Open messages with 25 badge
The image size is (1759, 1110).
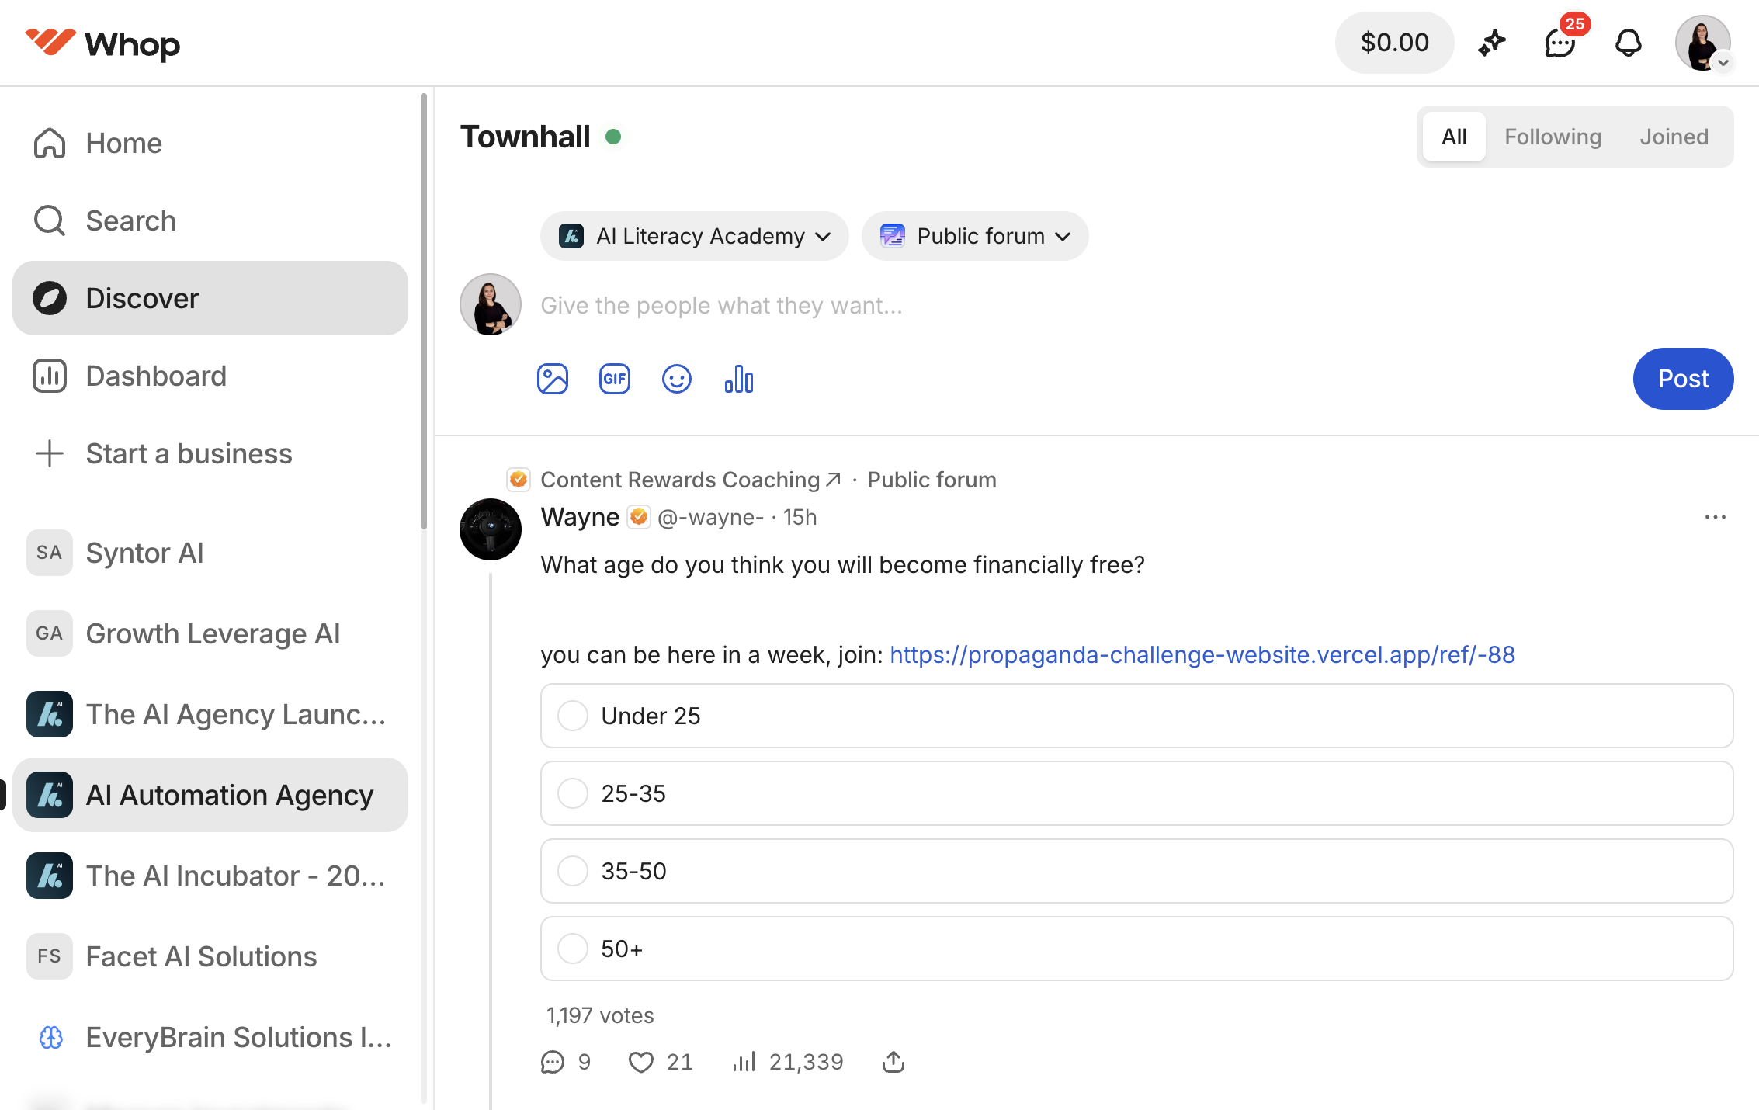(x=1560, y=43)
